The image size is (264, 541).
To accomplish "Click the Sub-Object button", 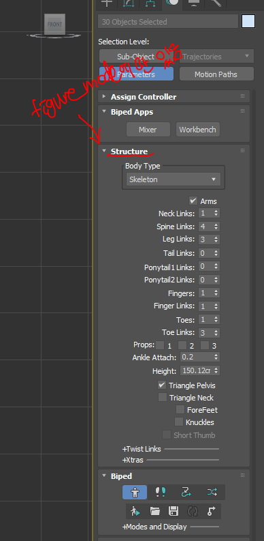I will (x=137, y=56).
